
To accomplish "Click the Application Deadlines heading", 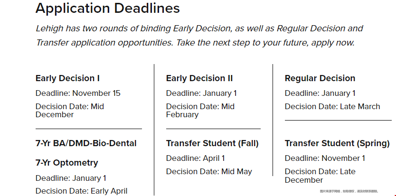I will (108, 9).
